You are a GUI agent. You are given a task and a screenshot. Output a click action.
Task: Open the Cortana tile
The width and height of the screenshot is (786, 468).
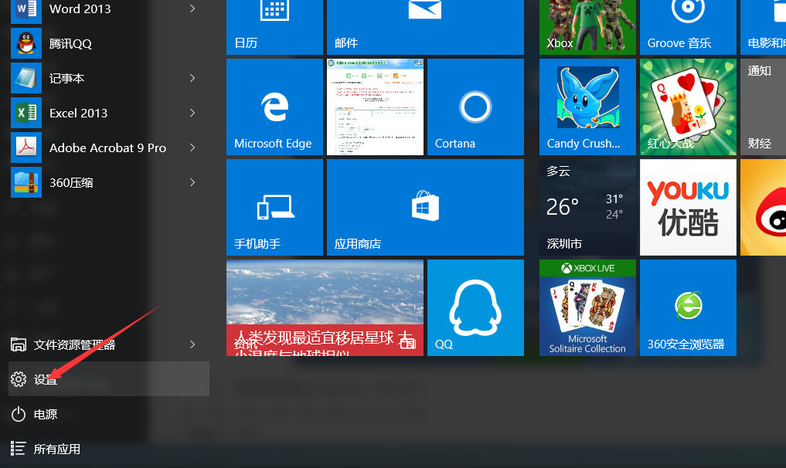476,107
